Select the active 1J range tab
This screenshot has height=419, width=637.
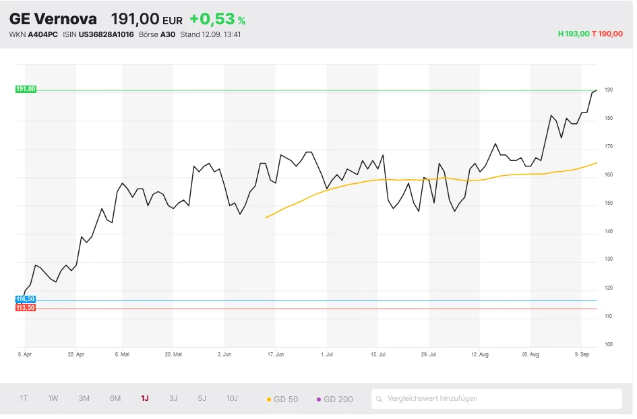(144, 398)
